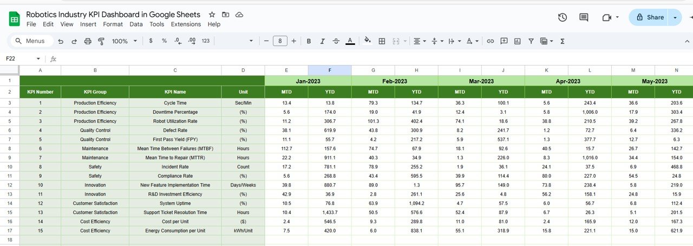Screen dimensions: 693x246
Task: Open more number formats 123
Action: [205, 41]
